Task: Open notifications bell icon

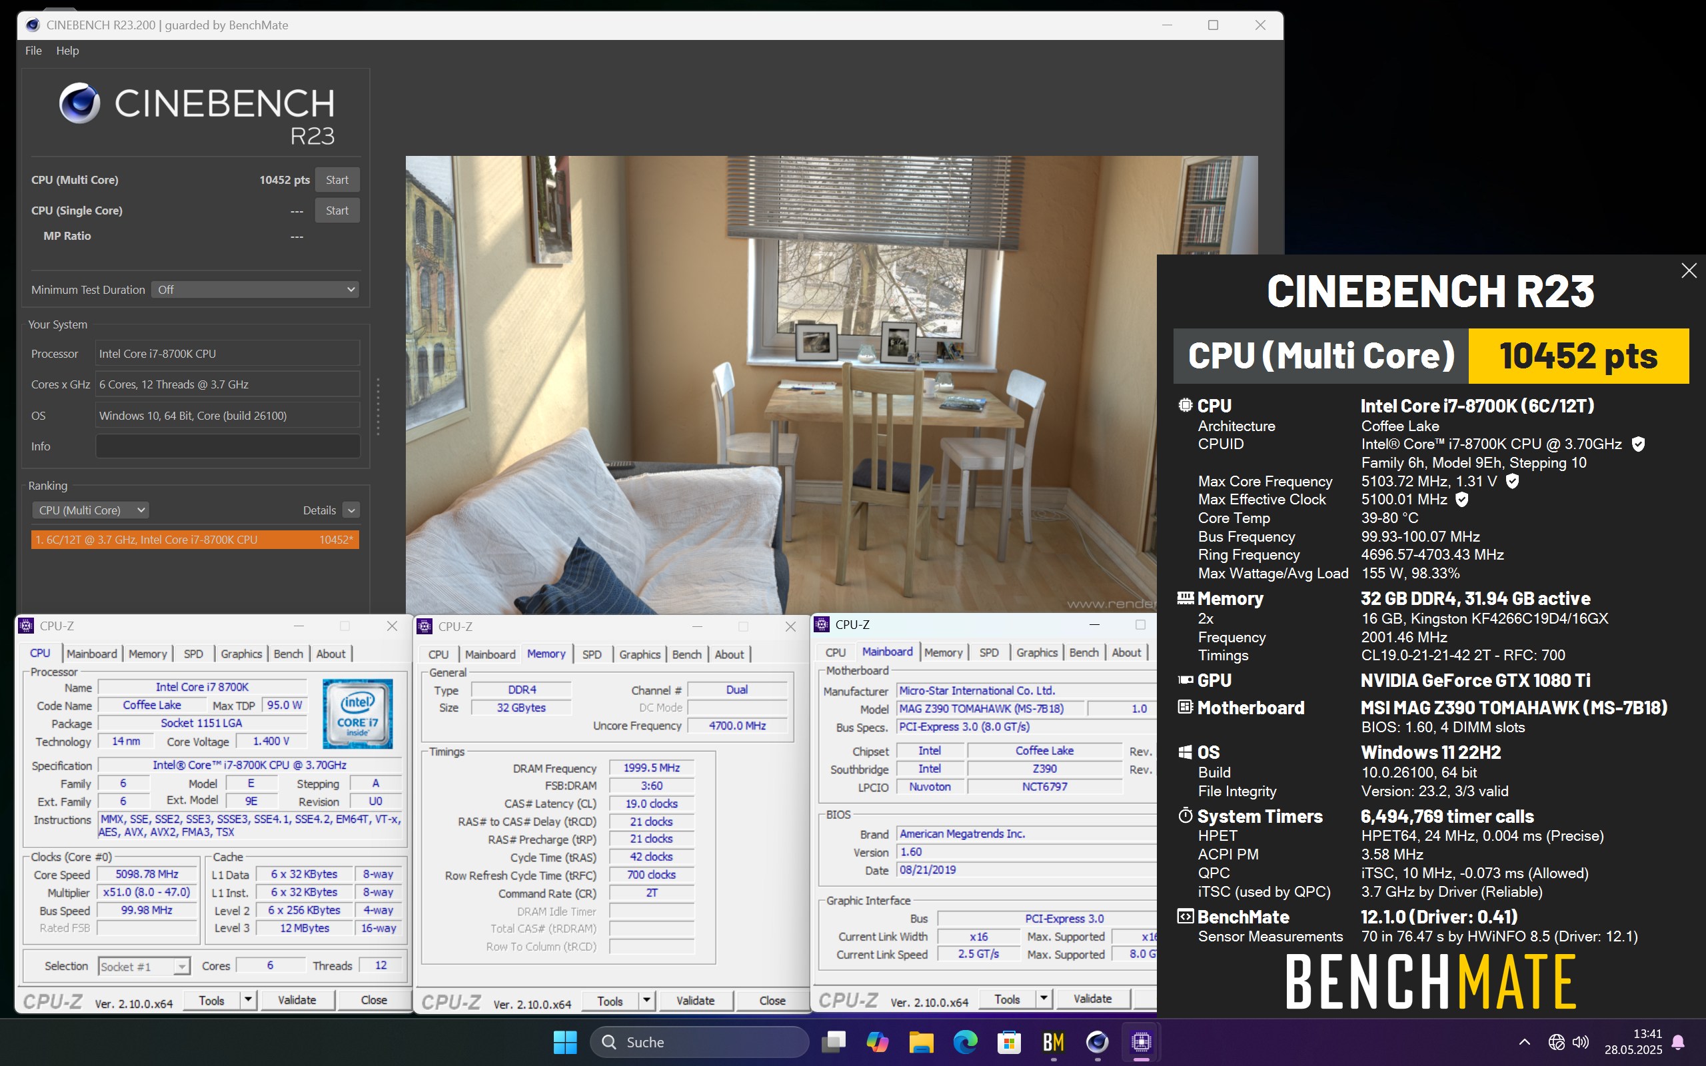Action: [x=1679, y=1041]
